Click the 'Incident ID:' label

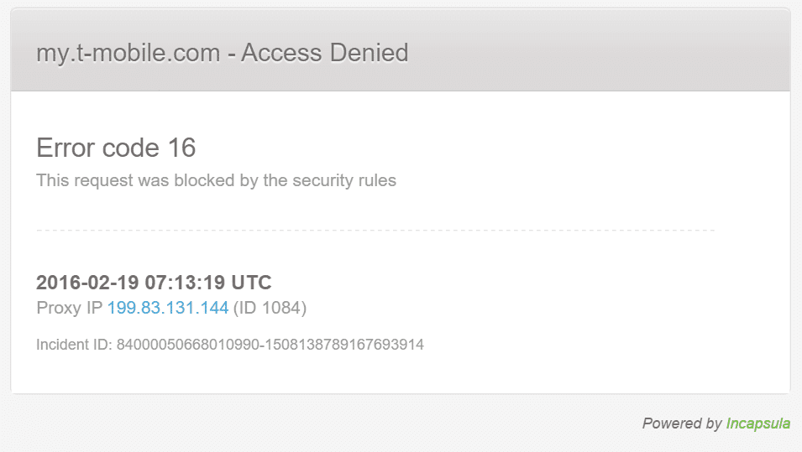coord(74,344)
